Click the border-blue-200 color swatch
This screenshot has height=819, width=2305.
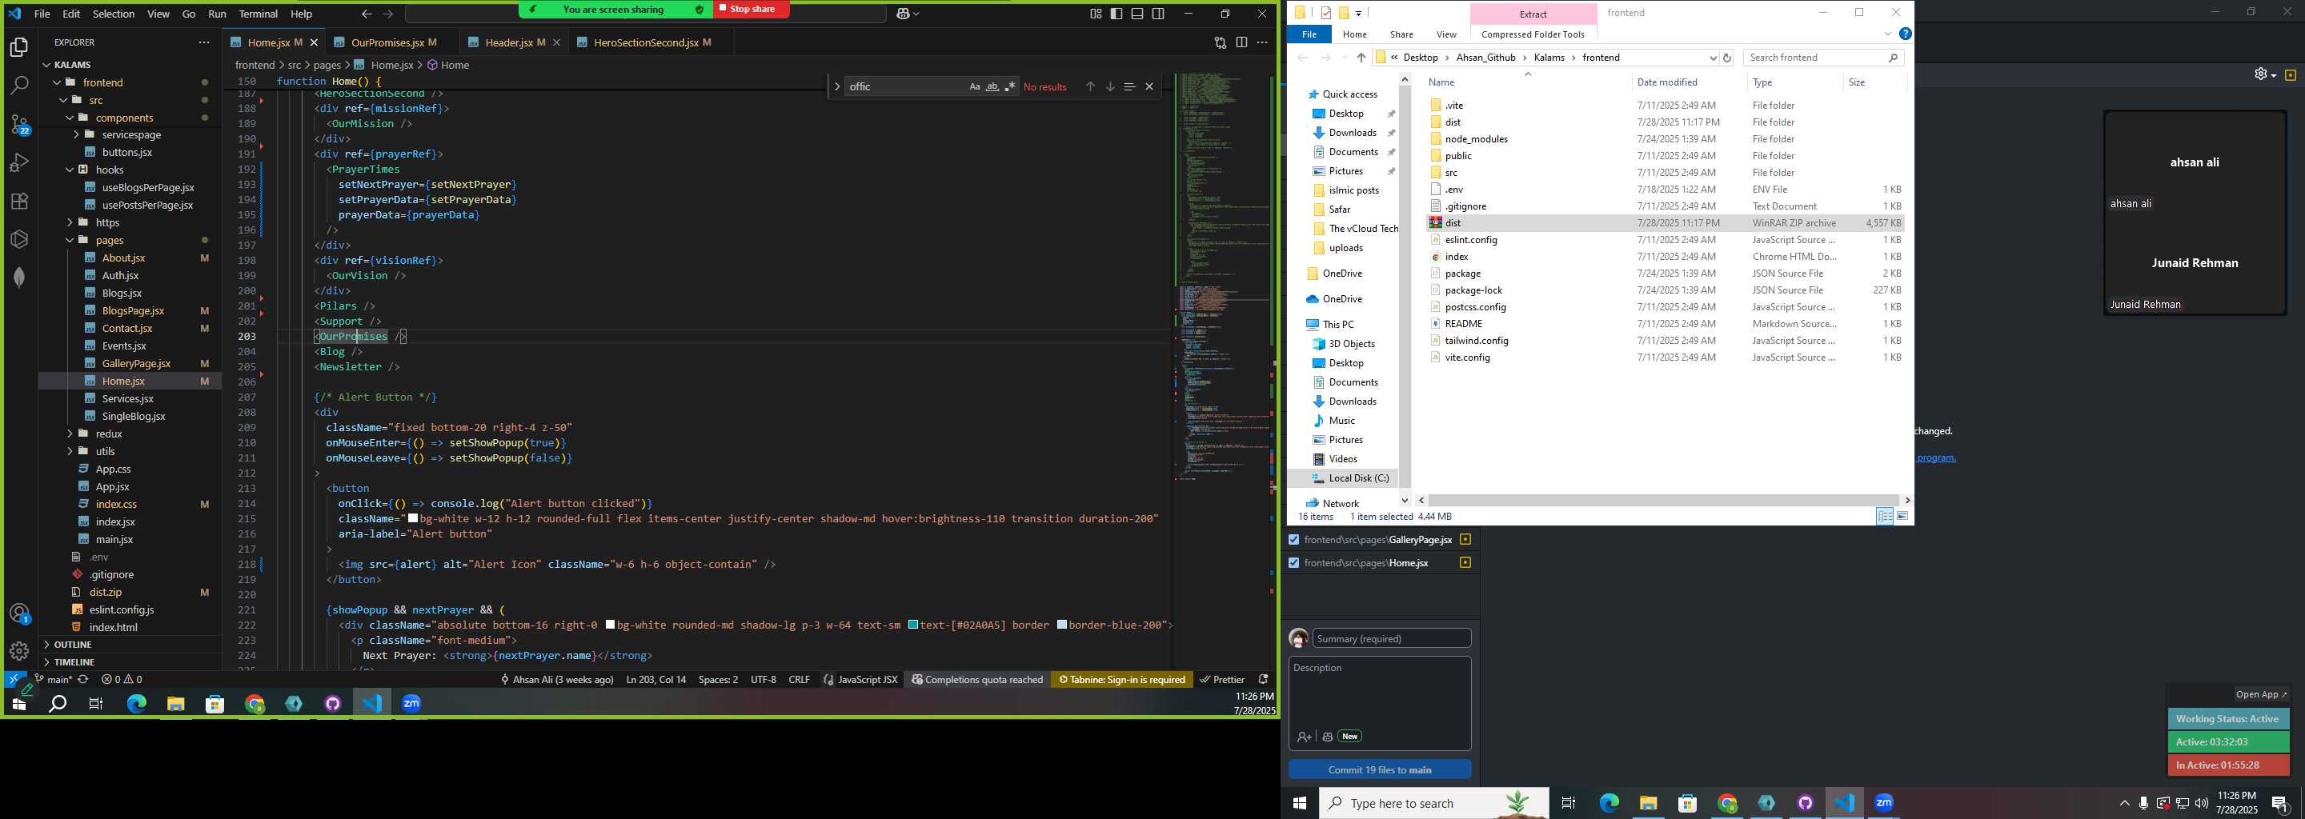pyautogui.click(x=1061, y=625)
